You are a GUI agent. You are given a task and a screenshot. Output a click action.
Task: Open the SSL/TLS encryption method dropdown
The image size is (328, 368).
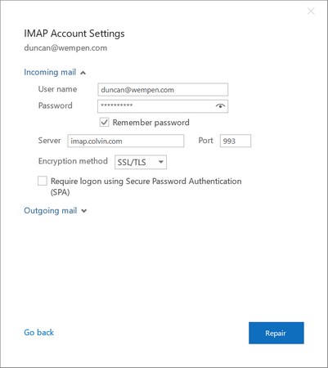(141, 162)
